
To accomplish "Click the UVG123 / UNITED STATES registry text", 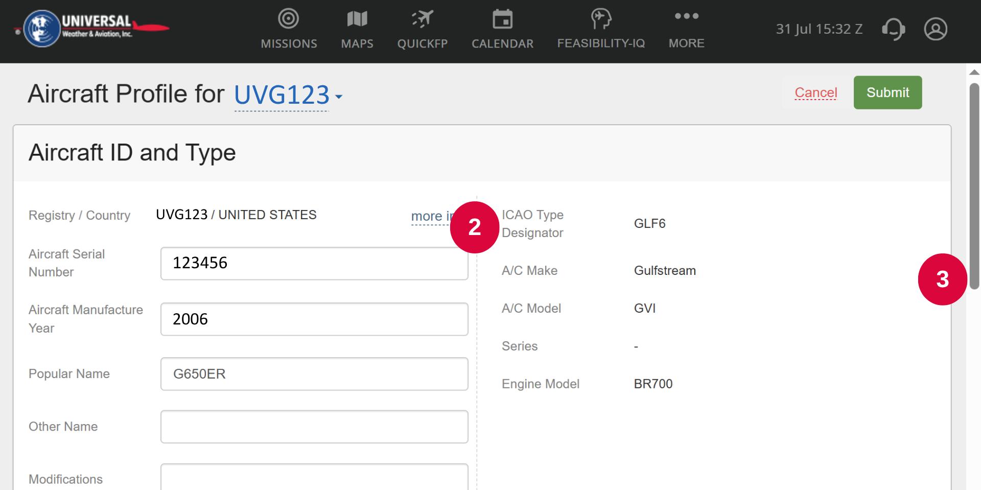I will click(236, 215).
